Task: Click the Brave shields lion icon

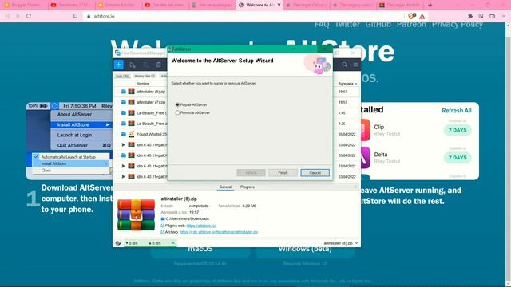Action: point(412,16)
